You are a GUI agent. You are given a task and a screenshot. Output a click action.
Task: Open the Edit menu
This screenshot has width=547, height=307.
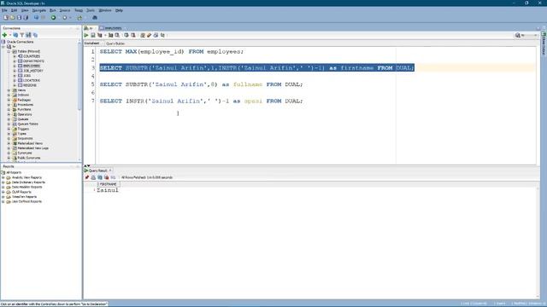[x=14, y=10]
